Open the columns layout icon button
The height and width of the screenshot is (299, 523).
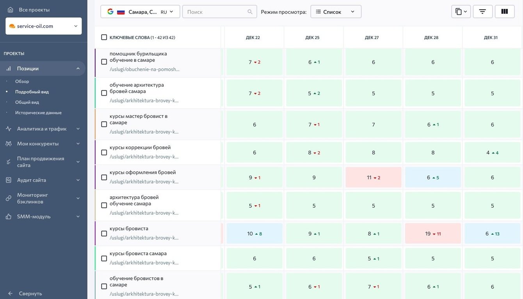pyautogui.click(x=505, y=12)
